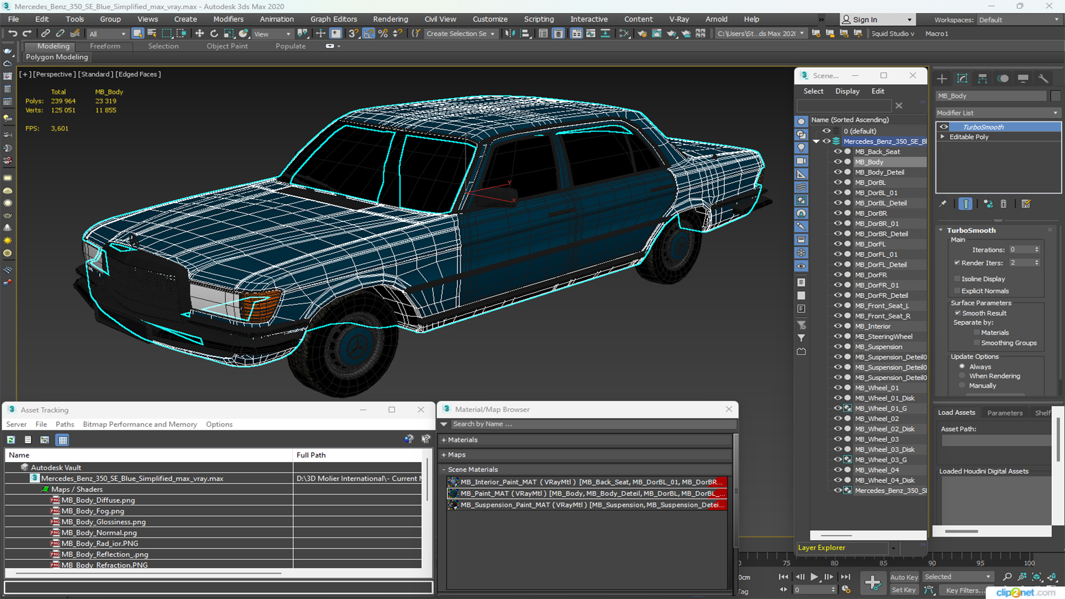This screenshot has width=1065, height=599.
Task: Open the Modifier List dropdown
Action: [998, 113]
